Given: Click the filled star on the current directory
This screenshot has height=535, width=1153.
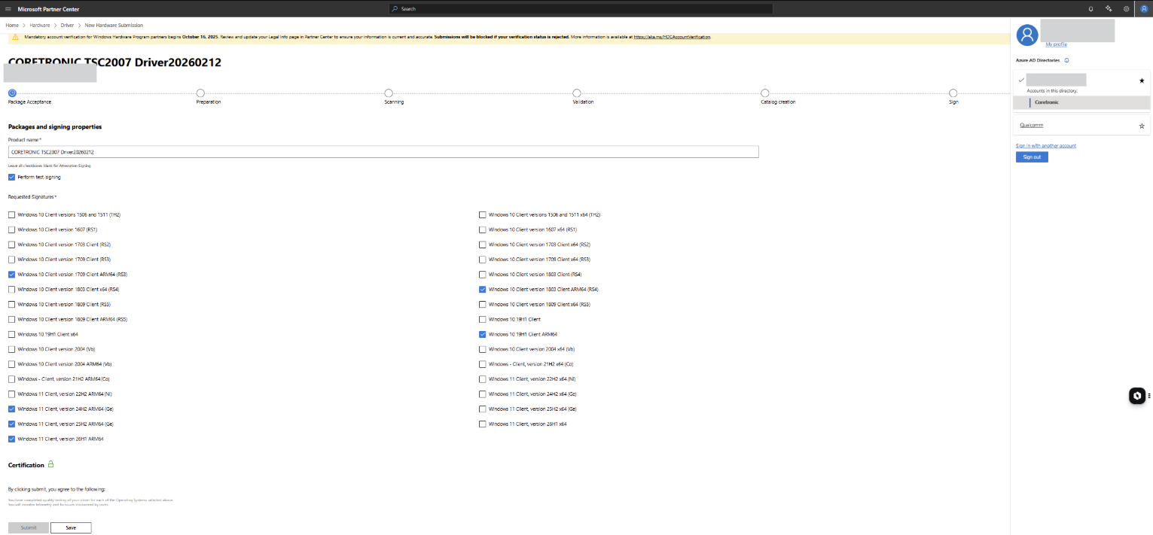Looking at the screenshot, I should pyautogui.click(x=1142, y=81).
